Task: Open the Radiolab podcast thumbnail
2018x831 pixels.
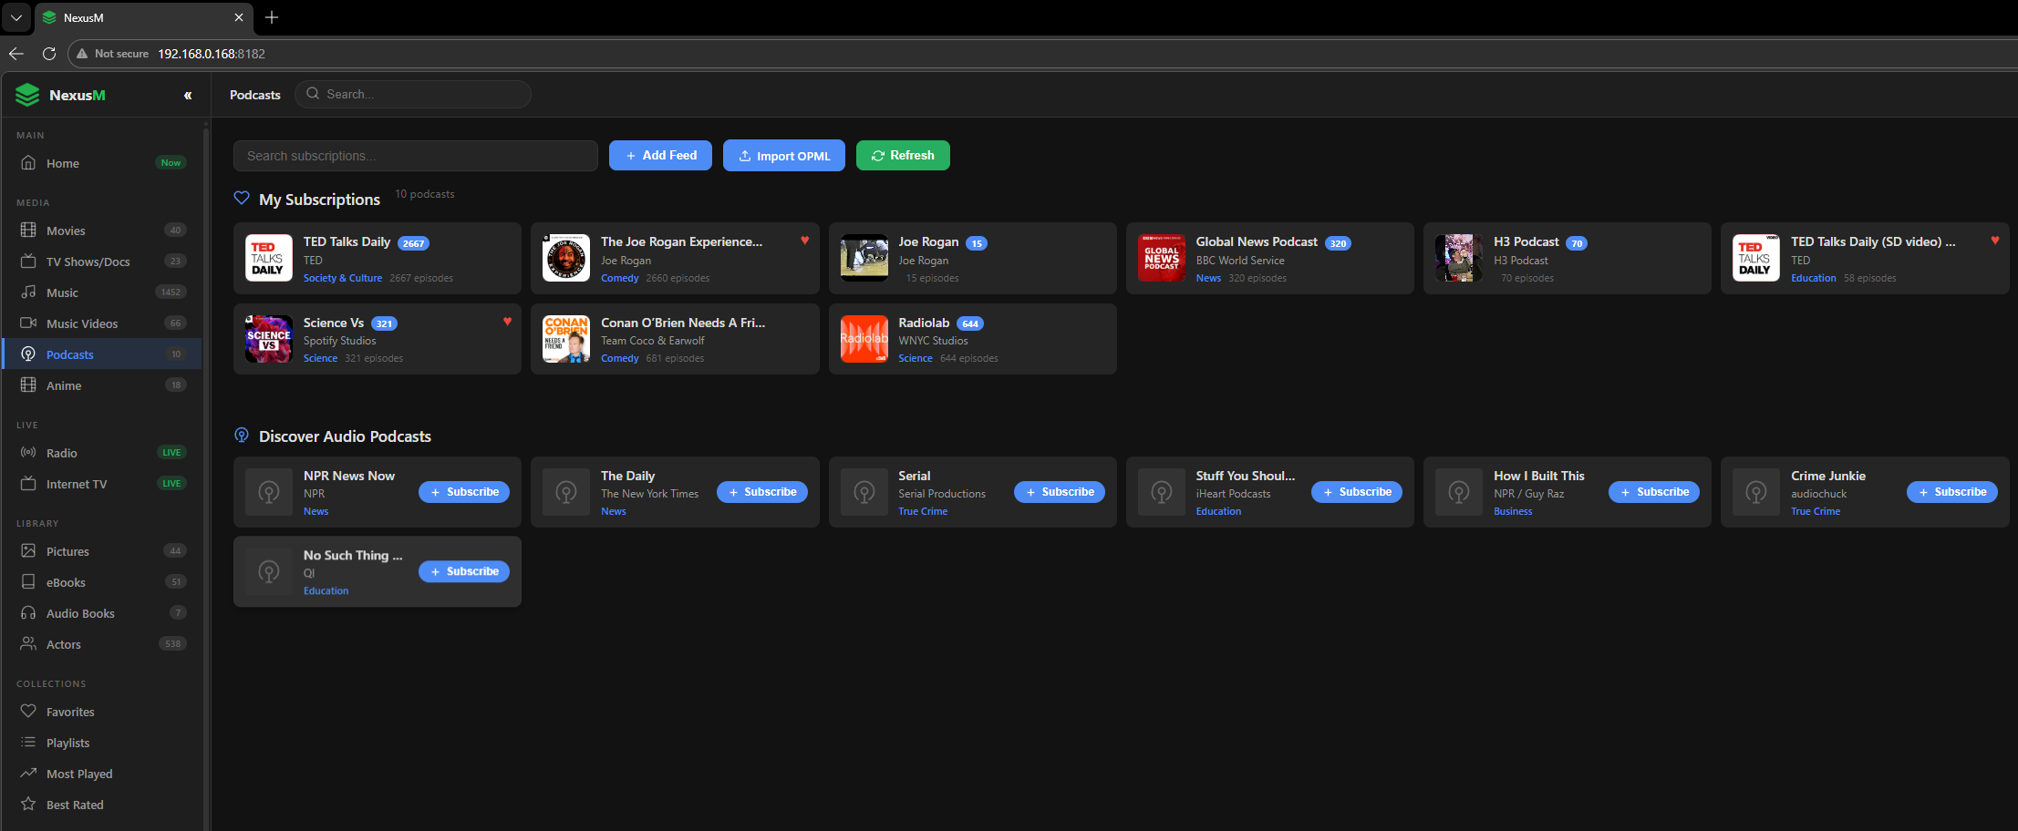Action: (864, 339)
